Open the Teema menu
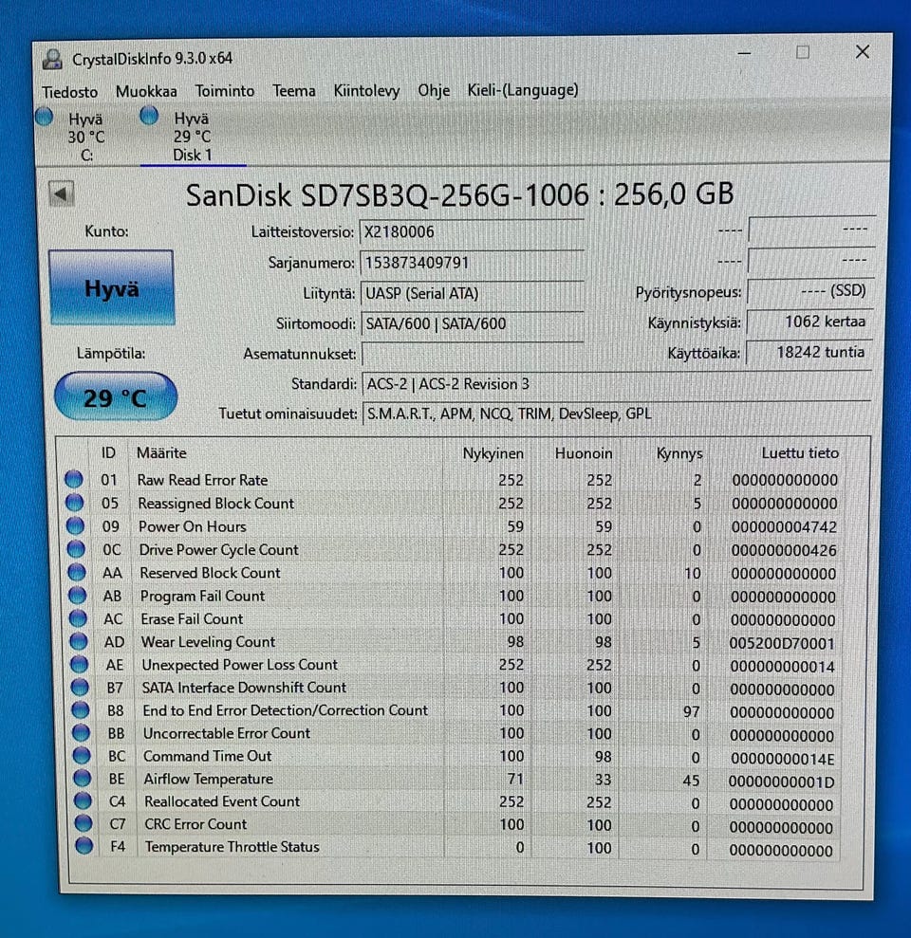 point(294,91)
